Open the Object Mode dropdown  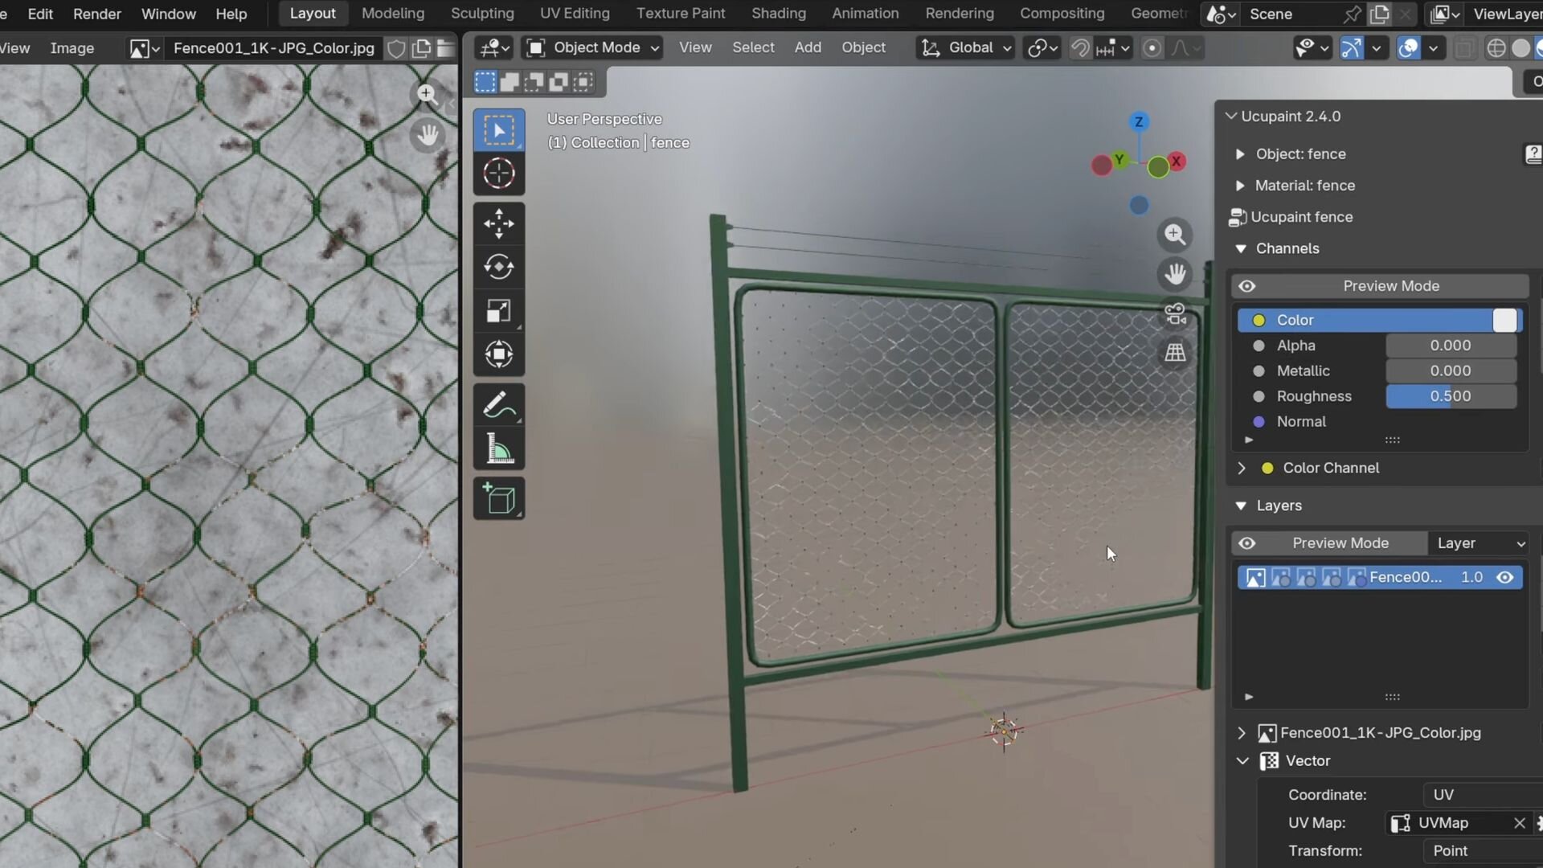[x=593, y=47]
